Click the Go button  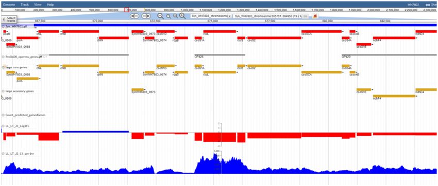pyautogui.click(x=306, y=16)
